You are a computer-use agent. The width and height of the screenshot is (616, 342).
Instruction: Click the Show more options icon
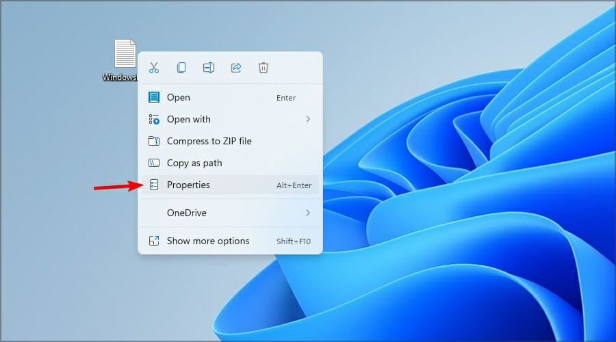(x=154, y=241)
